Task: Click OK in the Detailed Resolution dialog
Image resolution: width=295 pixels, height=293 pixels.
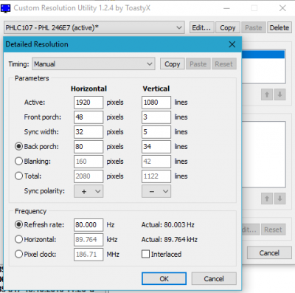Action: click(164, 278)
